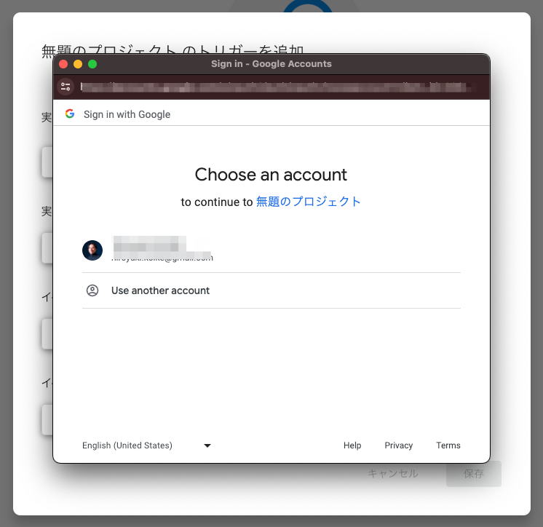Click the site information tune icon

66,87
